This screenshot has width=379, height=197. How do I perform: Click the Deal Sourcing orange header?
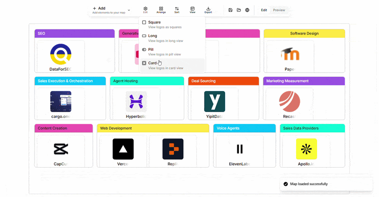coord(224,81)
